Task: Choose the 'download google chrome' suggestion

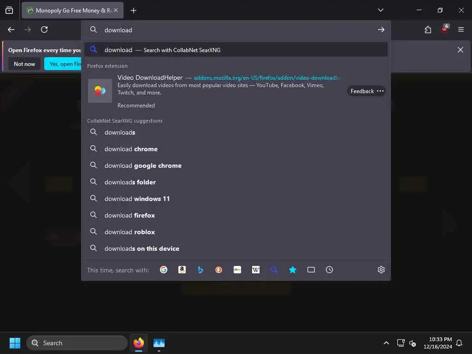Action: [x=236, y=165]
